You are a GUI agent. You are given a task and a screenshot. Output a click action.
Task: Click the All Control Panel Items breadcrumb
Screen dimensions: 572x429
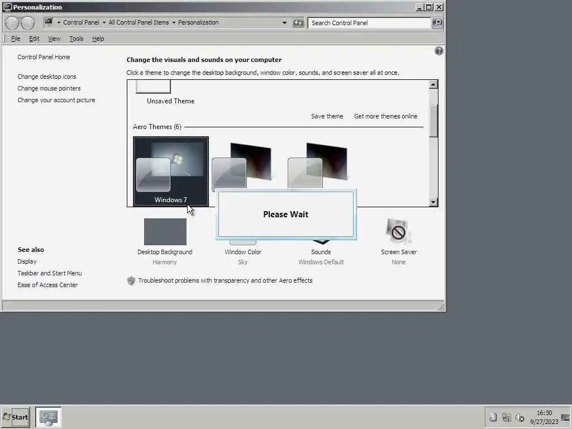click(139, 22)
